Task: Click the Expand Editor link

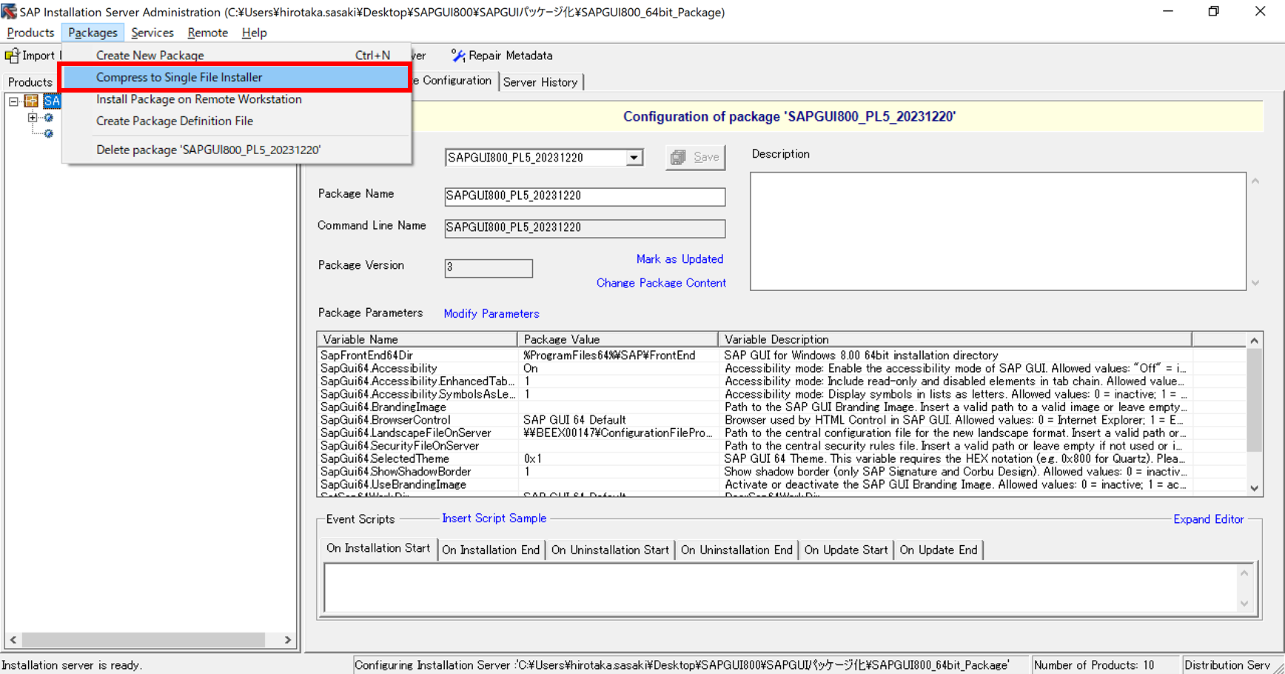Action: [1208, 519]
